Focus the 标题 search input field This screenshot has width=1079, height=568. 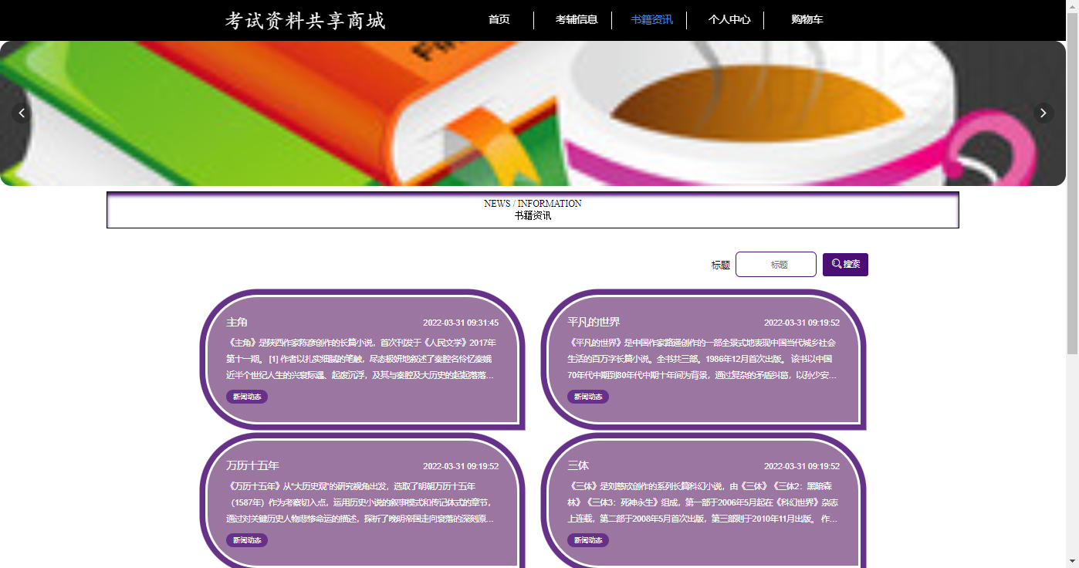(x=776, y=264)
